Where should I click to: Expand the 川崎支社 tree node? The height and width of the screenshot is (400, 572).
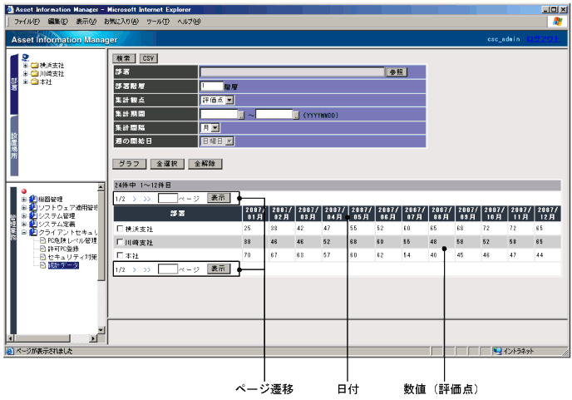[26, 73]
